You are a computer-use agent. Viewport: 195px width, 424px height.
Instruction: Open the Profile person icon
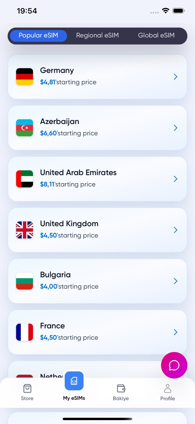tap(168, 388)
